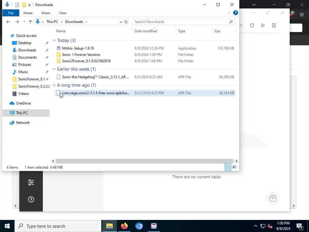309x232 pixels.
Task: Click the Motrix refresh task list icon
Action: pos(252,25)
